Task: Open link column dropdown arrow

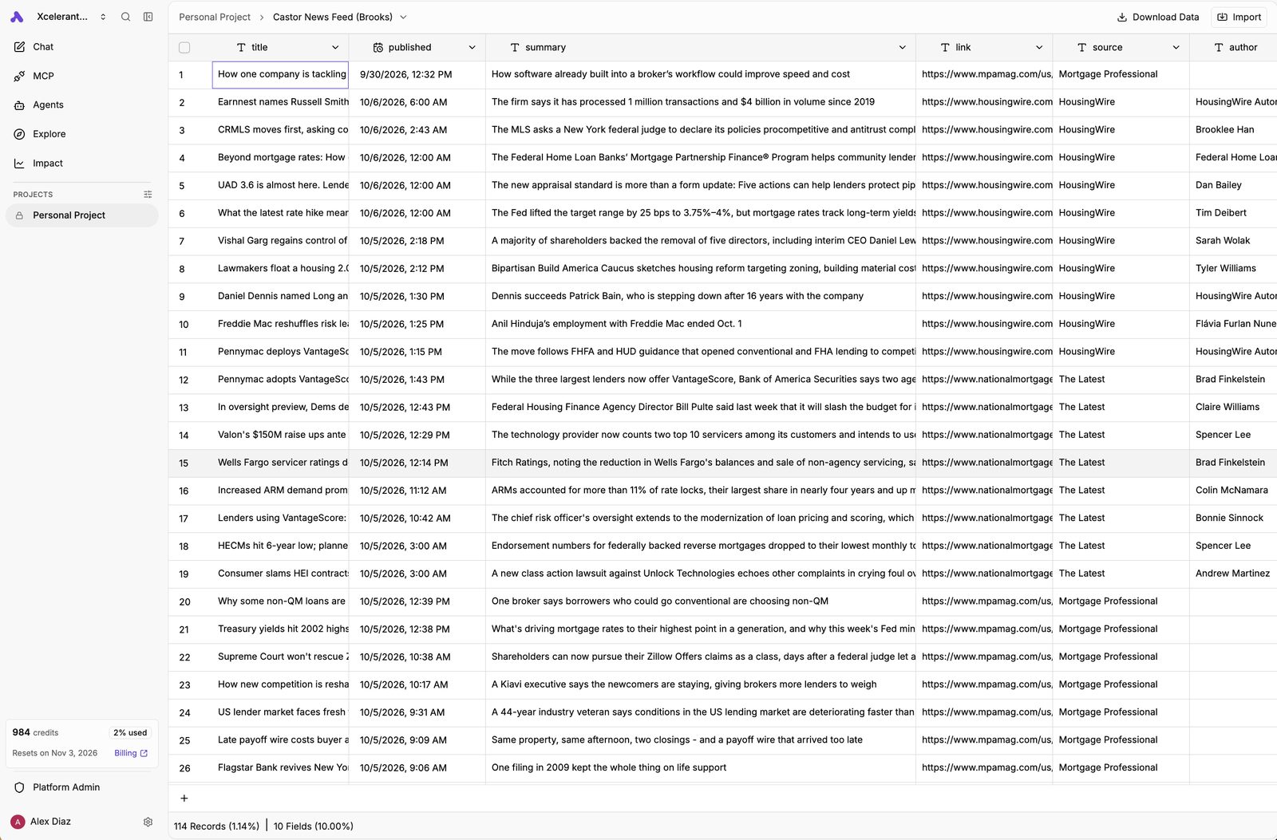Action: pos(1039,48)
